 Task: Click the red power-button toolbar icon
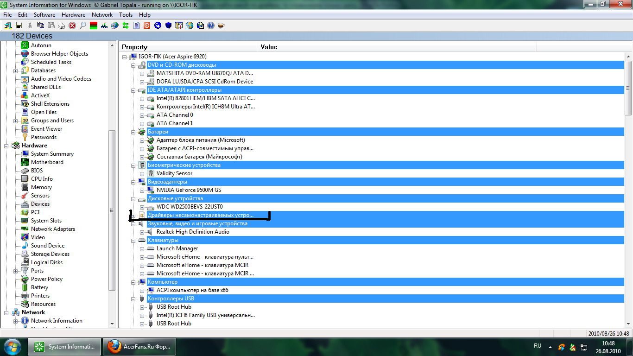coord(147,25)
